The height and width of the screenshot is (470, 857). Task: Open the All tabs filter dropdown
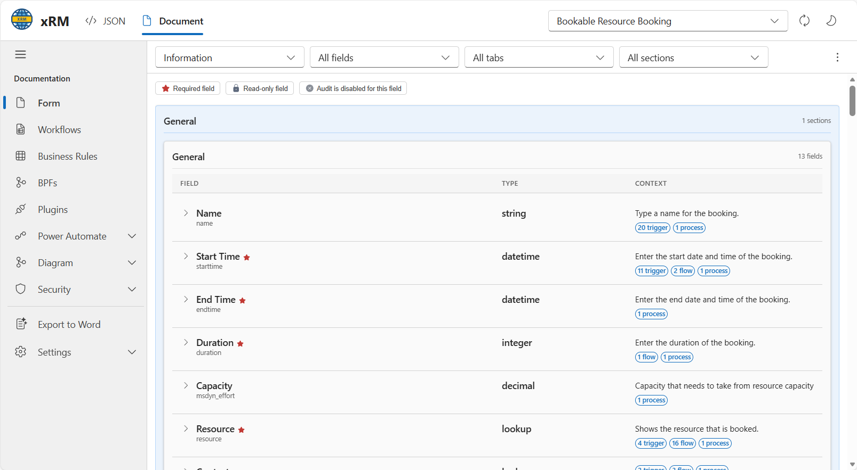point(539,57)
